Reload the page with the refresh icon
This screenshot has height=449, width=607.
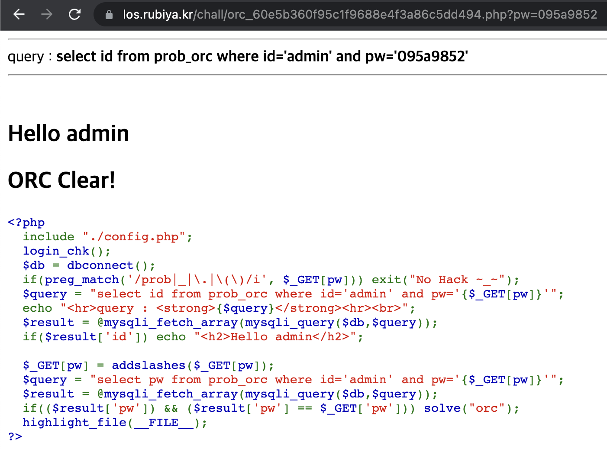coord(75,14)
